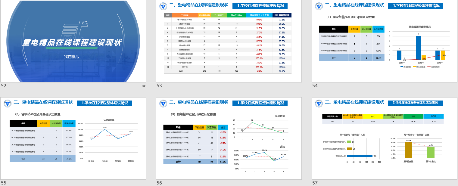Click the school logo on slide 55
This screenshot has height=186, width=458.
7,104
